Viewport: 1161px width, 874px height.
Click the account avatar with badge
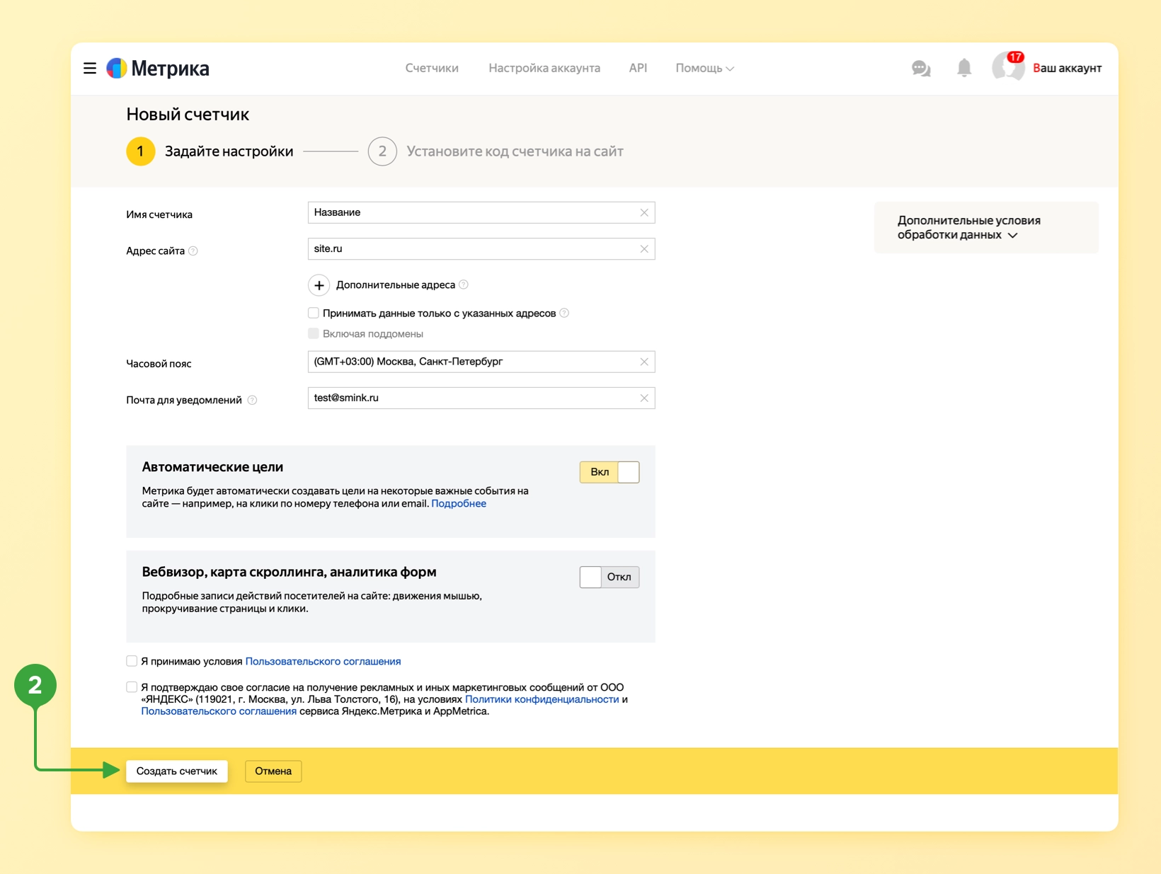1008,67
